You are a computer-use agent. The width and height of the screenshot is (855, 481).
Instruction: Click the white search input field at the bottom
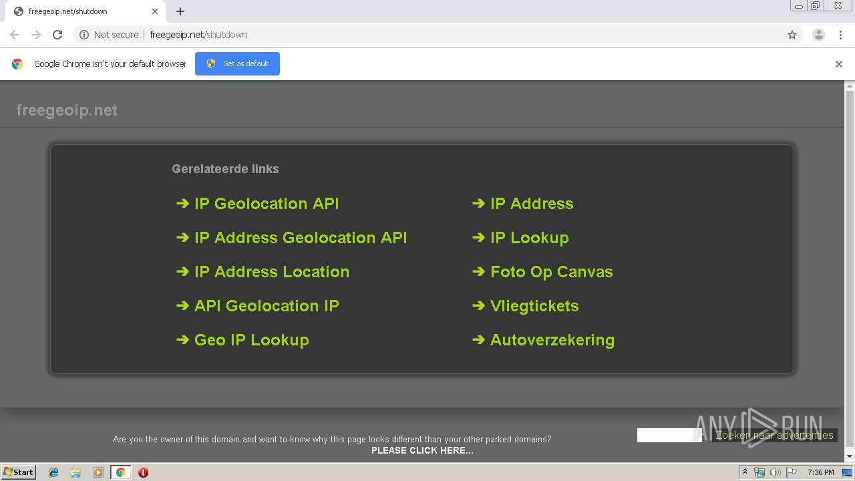669,436
